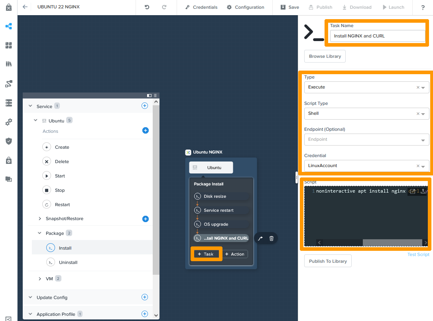Click the Test Script link
Screen dimensions: 433x321
[418, 254]
